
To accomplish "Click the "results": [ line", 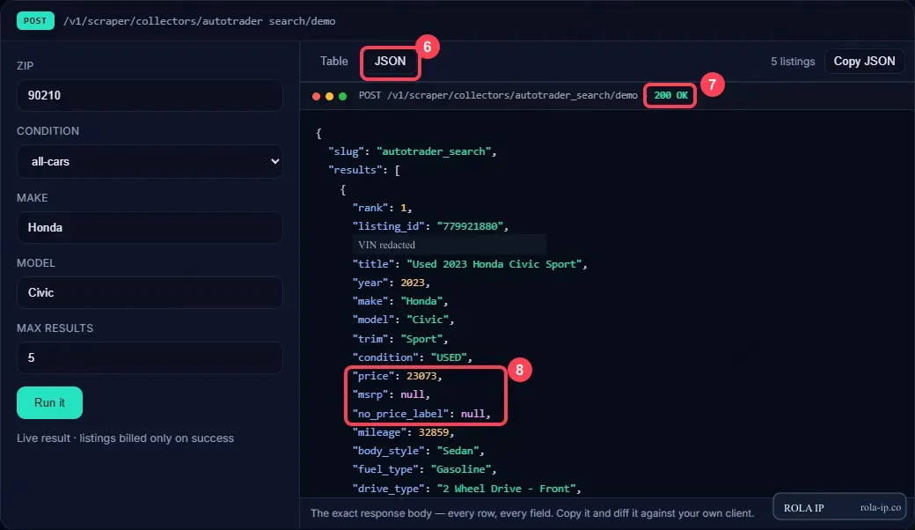I will (x=363, y=170).
